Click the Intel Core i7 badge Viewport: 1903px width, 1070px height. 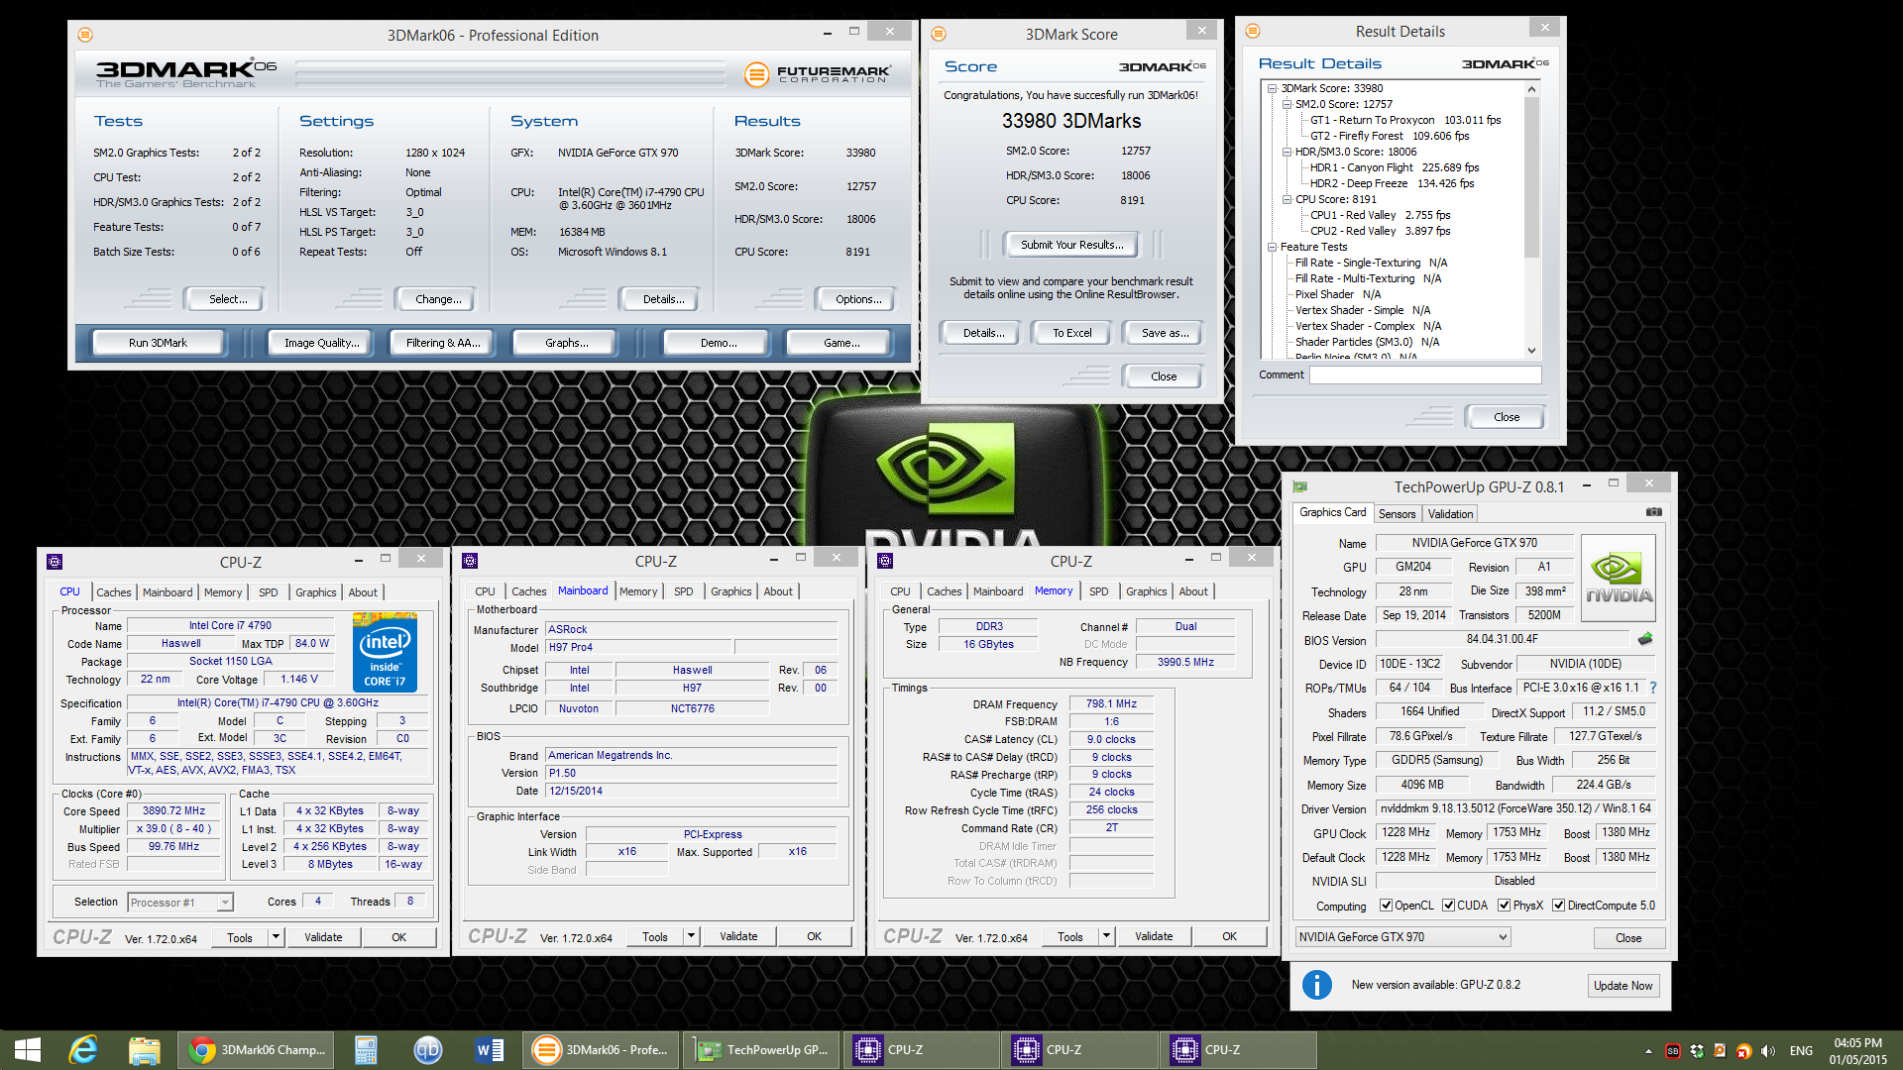[x=385, y=653]
